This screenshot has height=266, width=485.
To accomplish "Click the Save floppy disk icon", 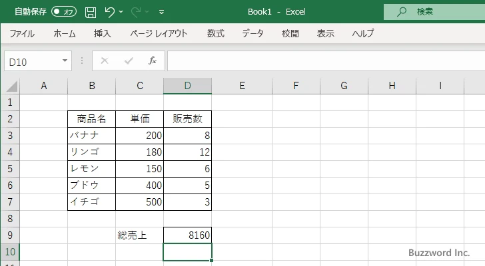I will click(x=91, y=12).
